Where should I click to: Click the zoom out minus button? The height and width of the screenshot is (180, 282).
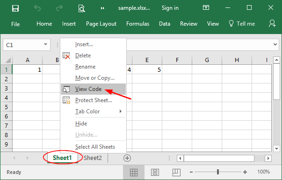pos(191,172)
